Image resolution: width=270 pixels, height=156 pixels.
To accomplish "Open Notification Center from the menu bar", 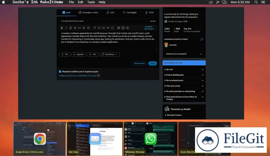I will pyautogui.click(x=263, y=2).
